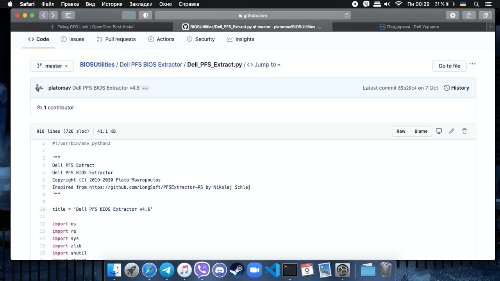Viewport: 500px width, 281px height.
Task: Open commit 65b26c4 link
Action: coord(407,88)
